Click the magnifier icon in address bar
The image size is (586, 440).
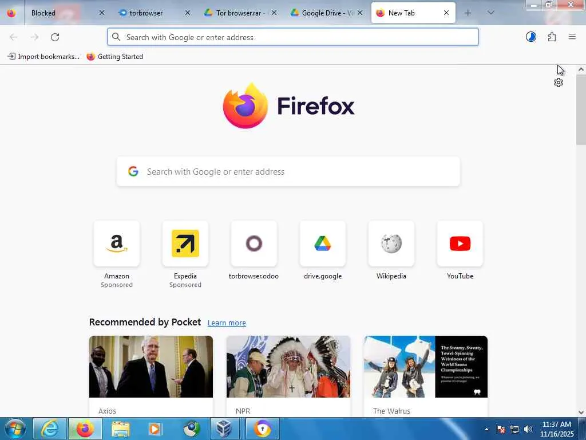pyautogui.click(x=116, y=37)
